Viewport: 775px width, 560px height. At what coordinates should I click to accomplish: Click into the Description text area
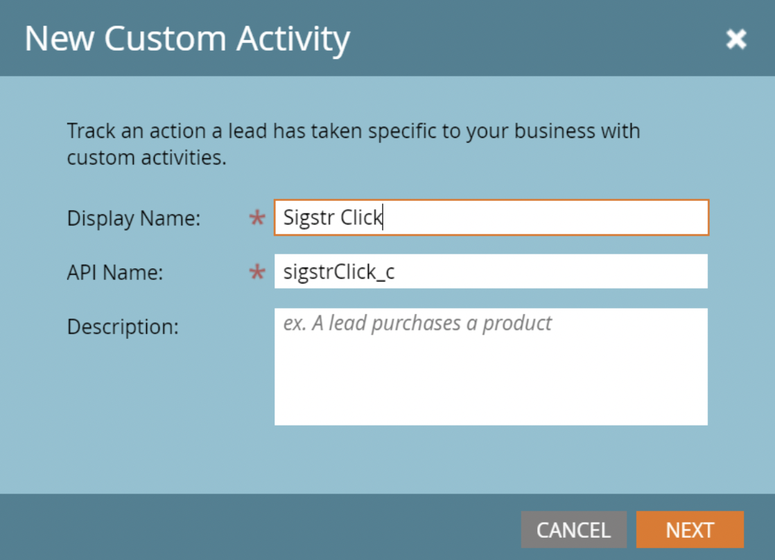coord(491,367)
